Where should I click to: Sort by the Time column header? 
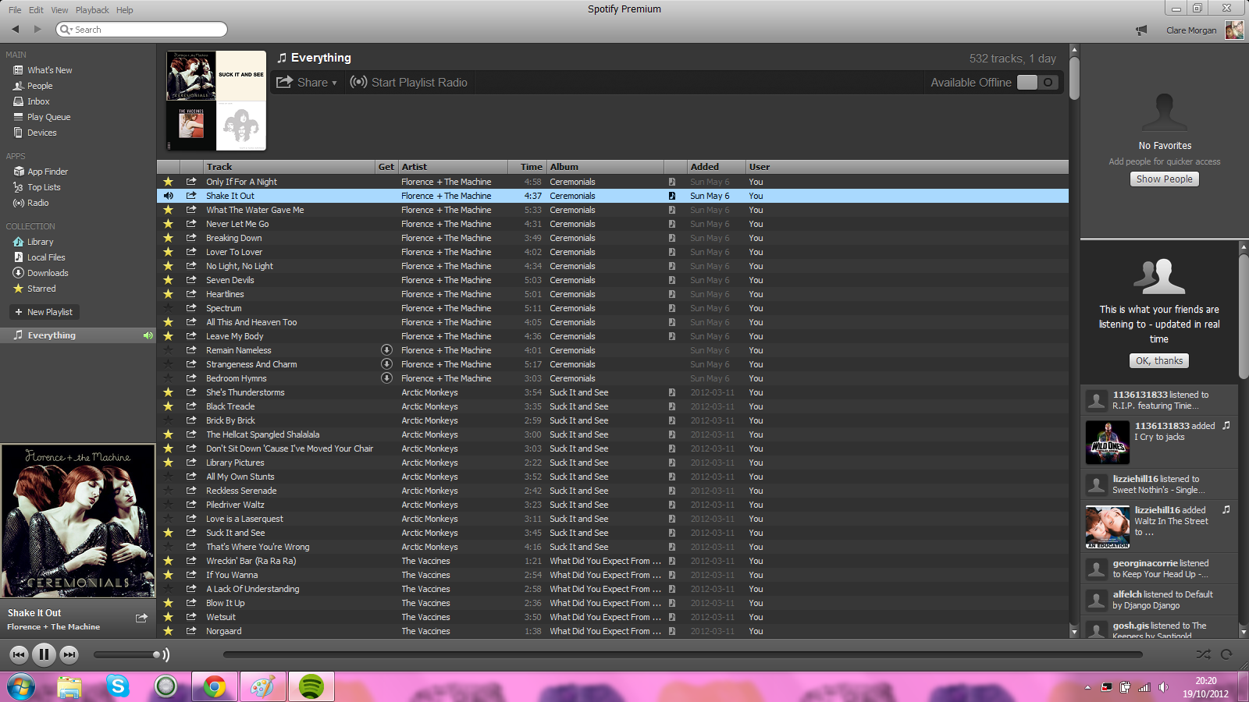click(x=528, y=167)
